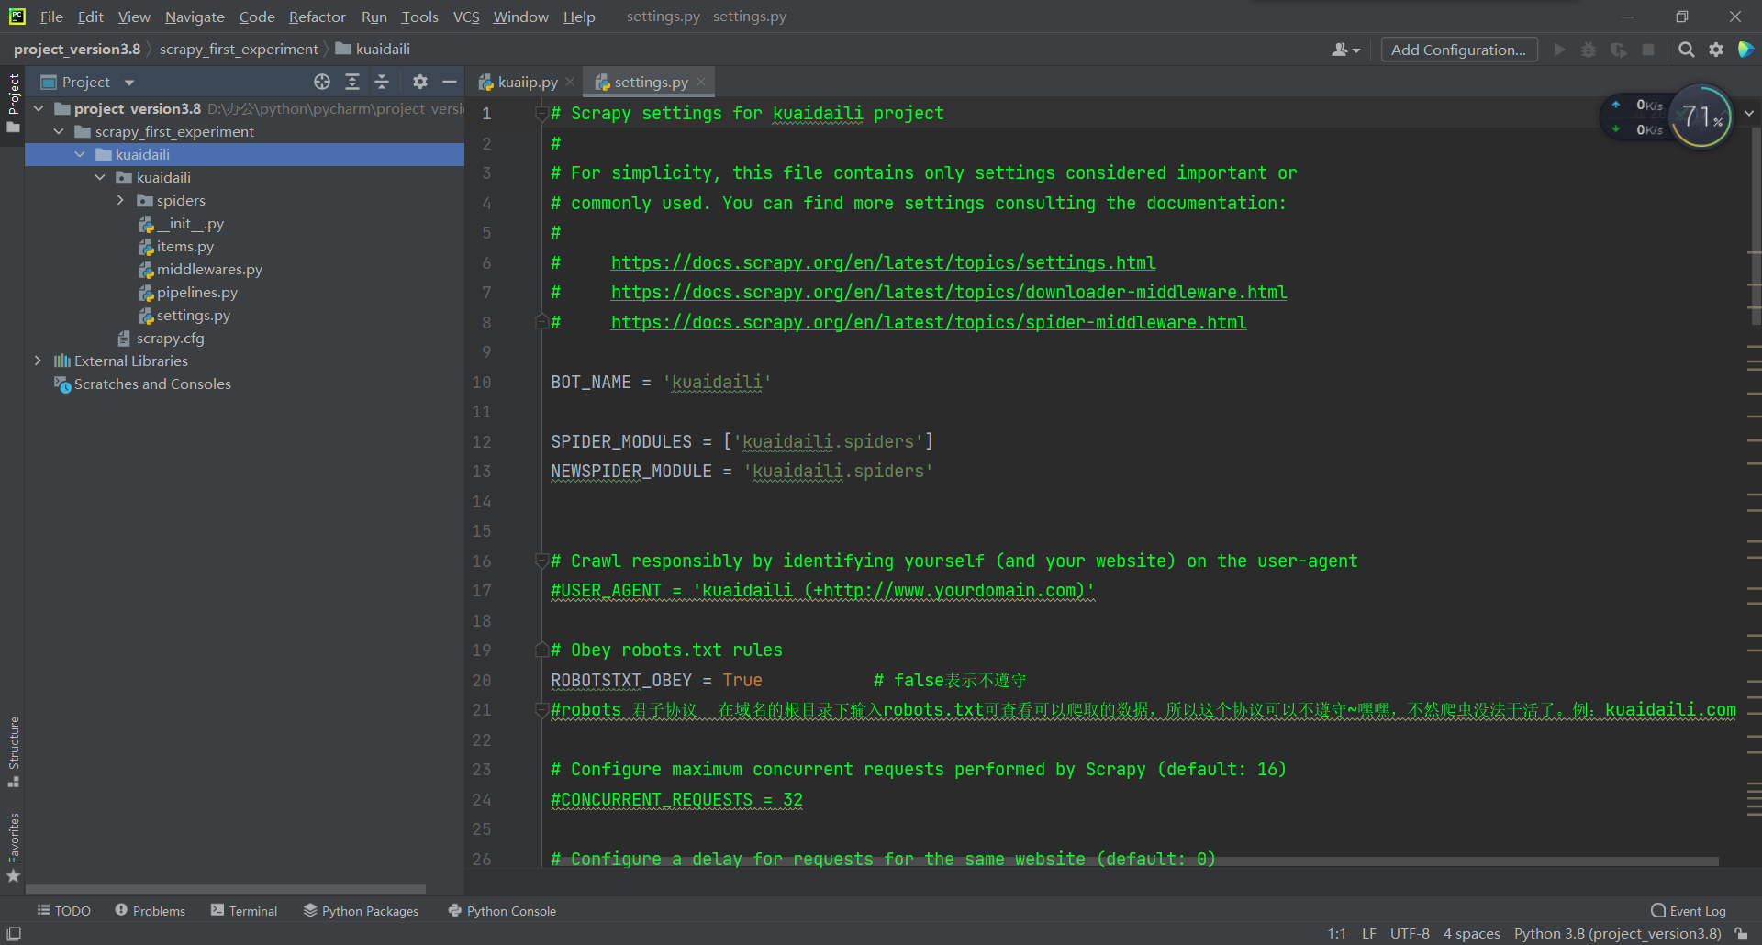
Task: Open the downloader-middleware.html link
Action: click(x=949, y=293)
